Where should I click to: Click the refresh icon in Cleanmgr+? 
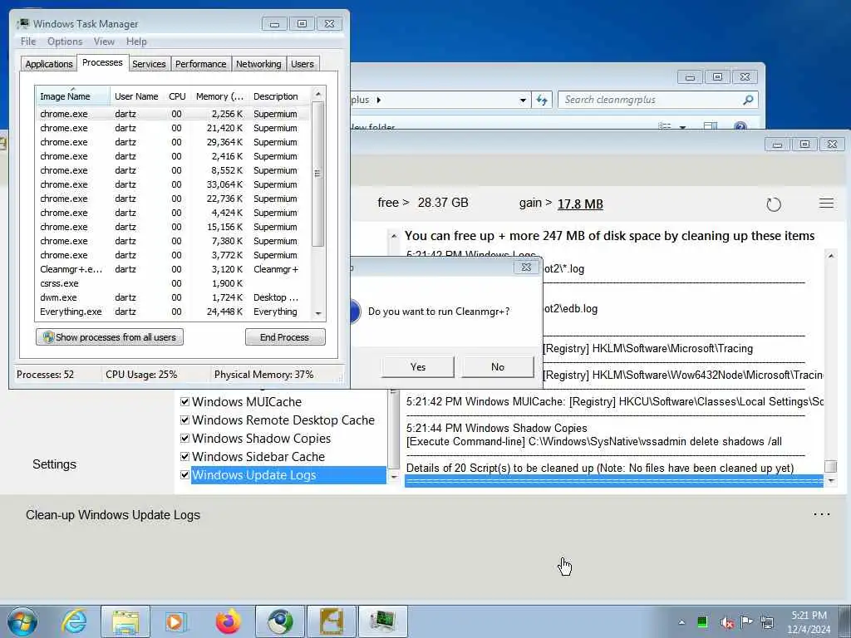[x=774, y=204]
